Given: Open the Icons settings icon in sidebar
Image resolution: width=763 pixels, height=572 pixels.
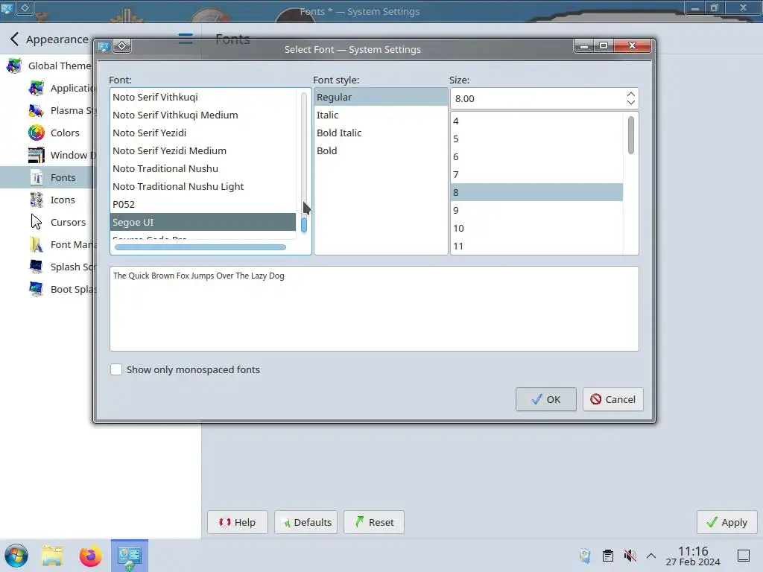Looking at the screenshot, I should 36,200.
